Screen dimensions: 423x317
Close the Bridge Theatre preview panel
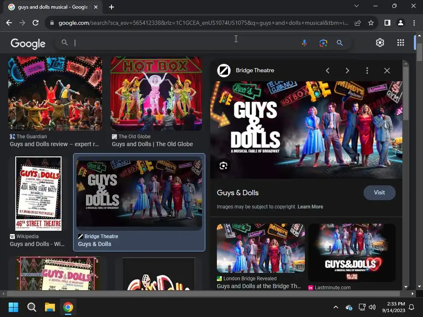click(x=387, y=71)
